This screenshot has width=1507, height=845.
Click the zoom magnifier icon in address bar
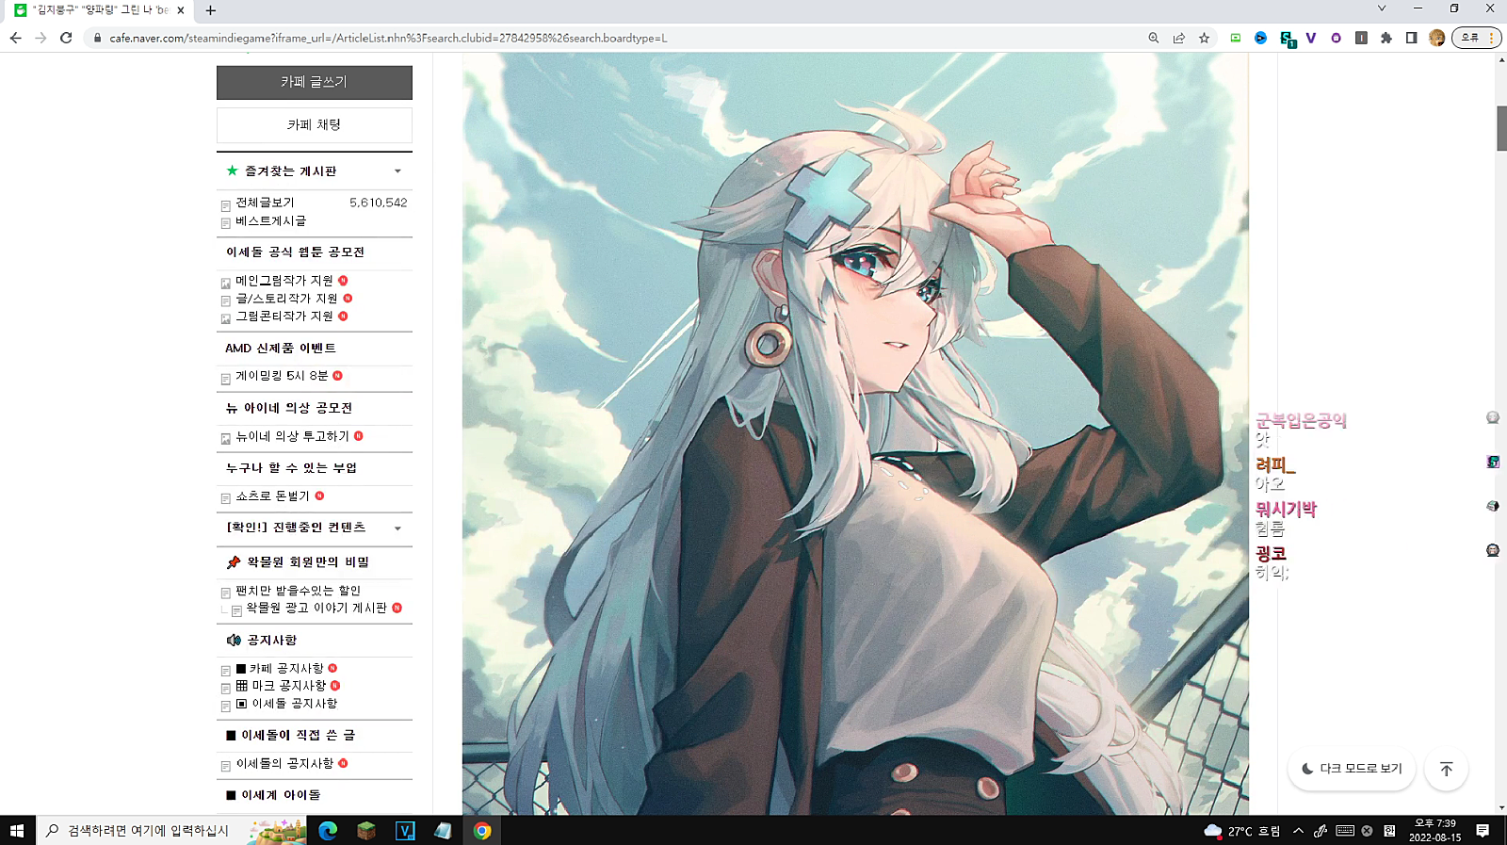point(1153,38)
